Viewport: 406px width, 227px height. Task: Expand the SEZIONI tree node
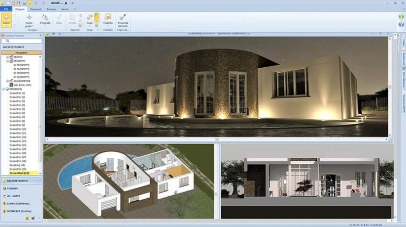coord(7,57)
